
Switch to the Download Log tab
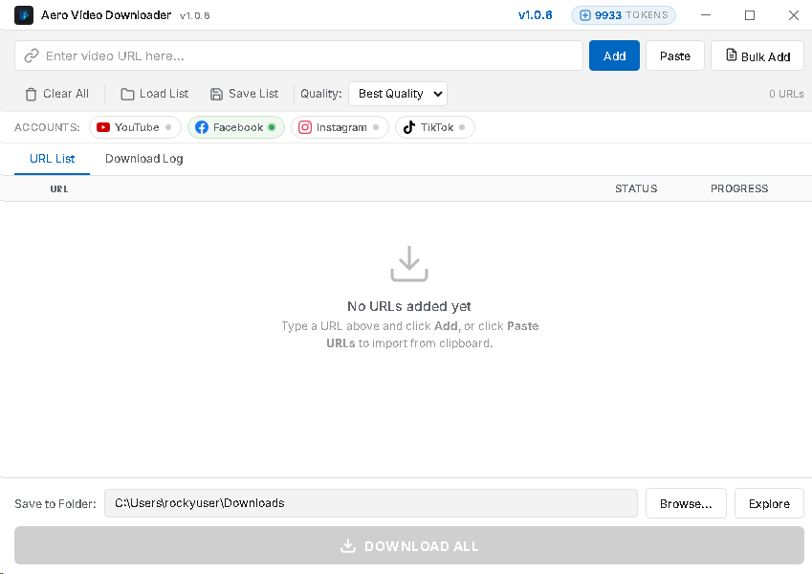click(144, 159)
